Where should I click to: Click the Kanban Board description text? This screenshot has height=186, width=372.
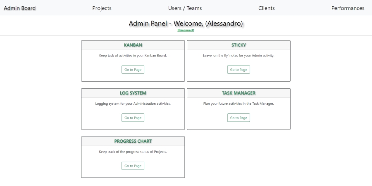tap(133, 56)
